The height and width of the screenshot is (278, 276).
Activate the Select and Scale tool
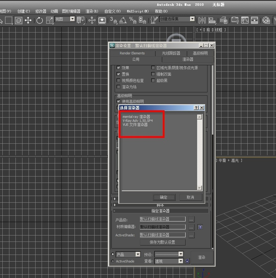click(x=49, y=20)
